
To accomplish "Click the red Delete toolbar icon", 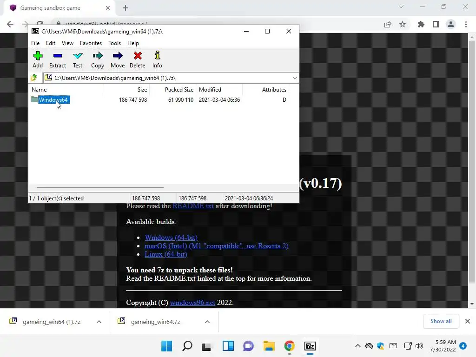I will (138, 59).
